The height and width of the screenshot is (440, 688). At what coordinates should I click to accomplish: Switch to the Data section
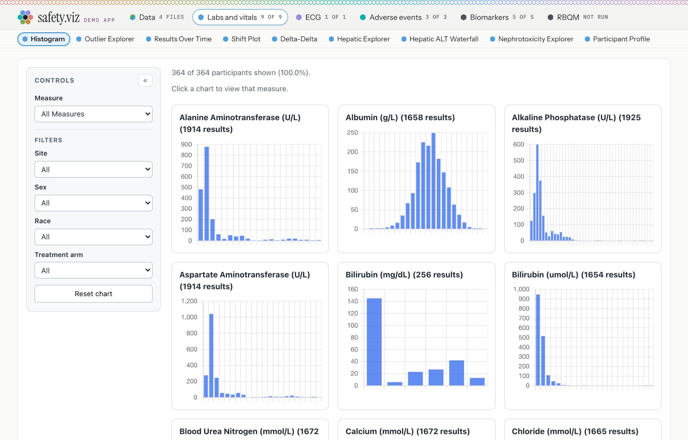[157, 17]
